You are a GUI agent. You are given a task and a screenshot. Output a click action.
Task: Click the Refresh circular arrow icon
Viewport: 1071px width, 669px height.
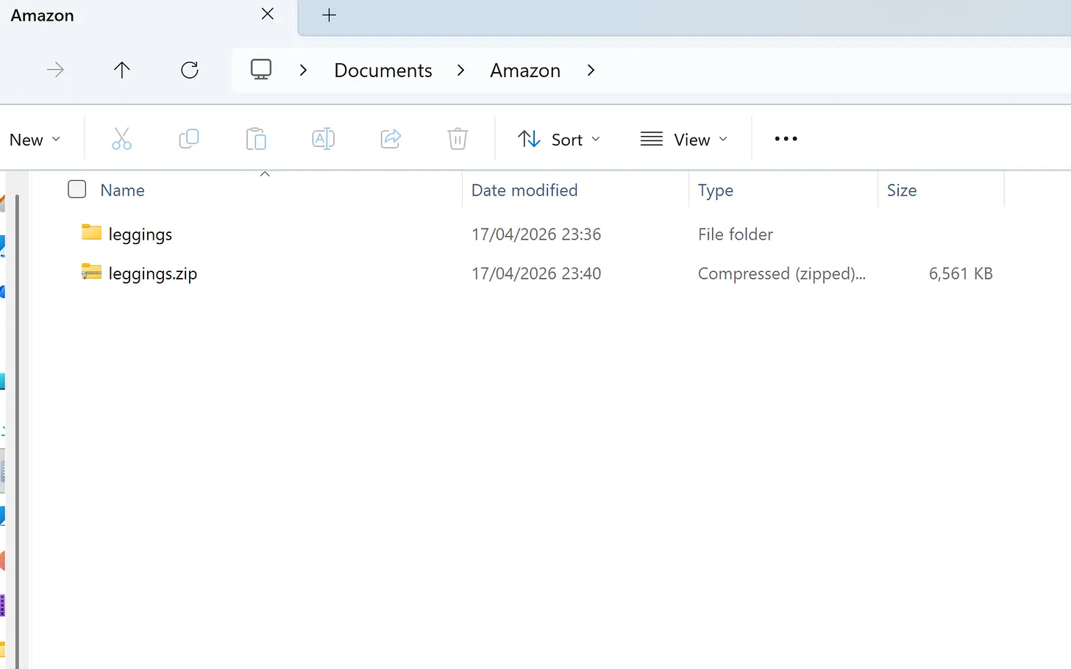(190, 70)
